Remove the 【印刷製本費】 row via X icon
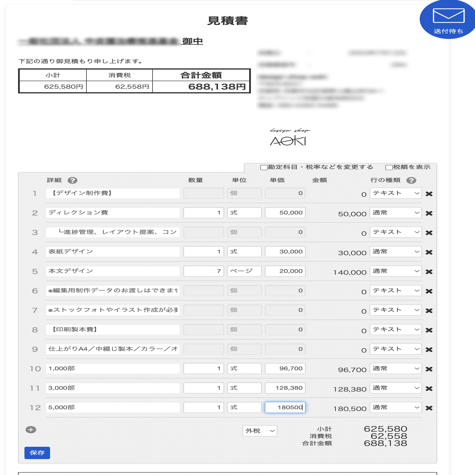475x475 pixels. click(x=429, y=329)
